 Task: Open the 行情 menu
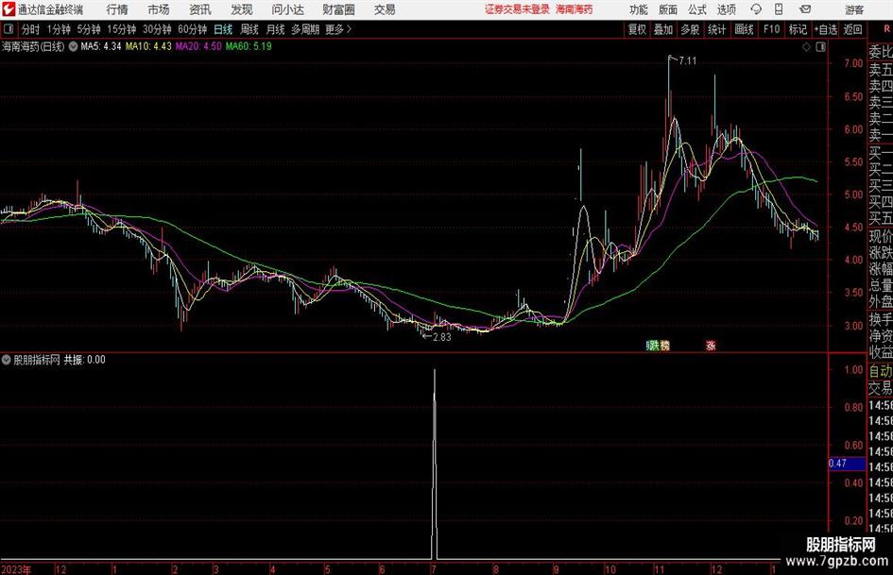coord(117,9)
